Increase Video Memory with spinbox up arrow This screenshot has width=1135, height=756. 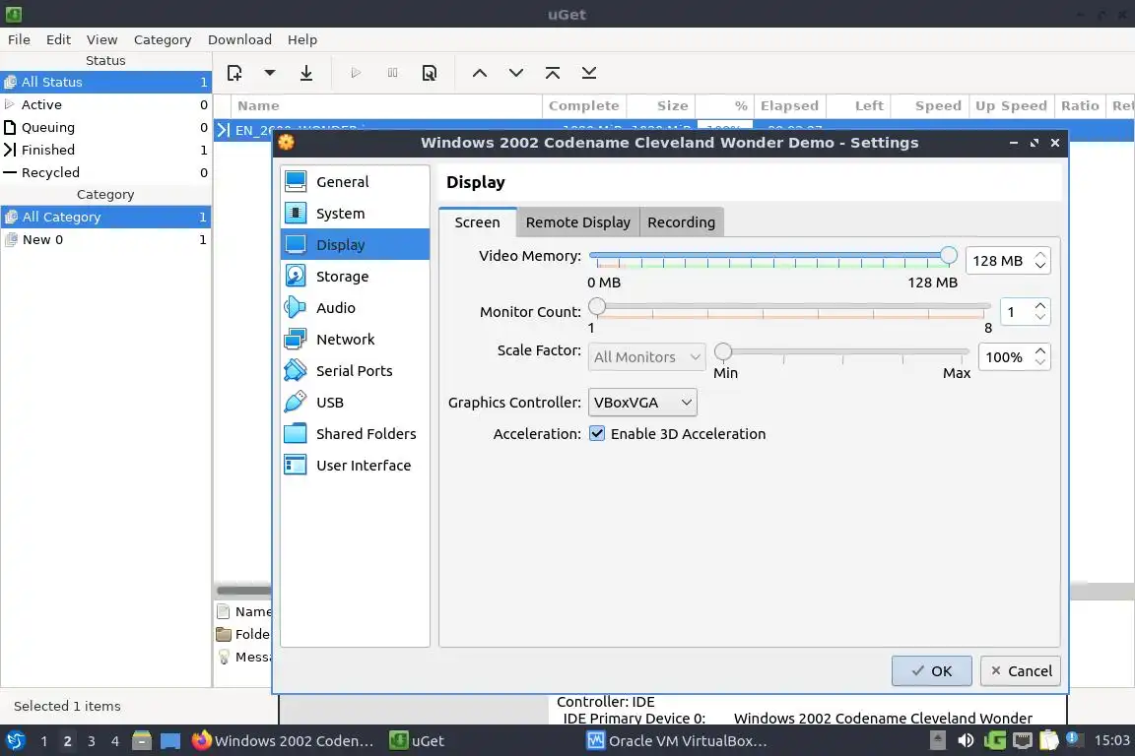[x=1040, y=255]
